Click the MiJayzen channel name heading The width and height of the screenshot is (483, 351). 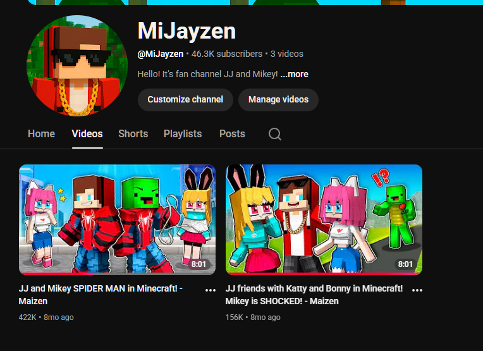[186, 31]
